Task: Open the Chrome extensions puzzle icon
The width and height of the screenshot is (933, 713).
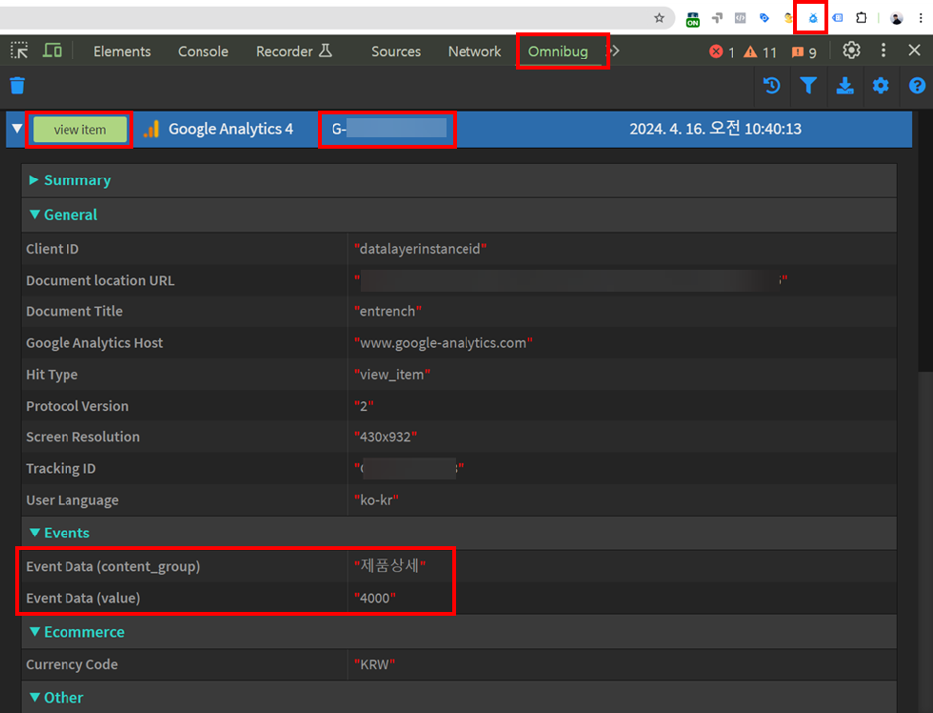Action: pyautogui.click(x=861, y=18)
